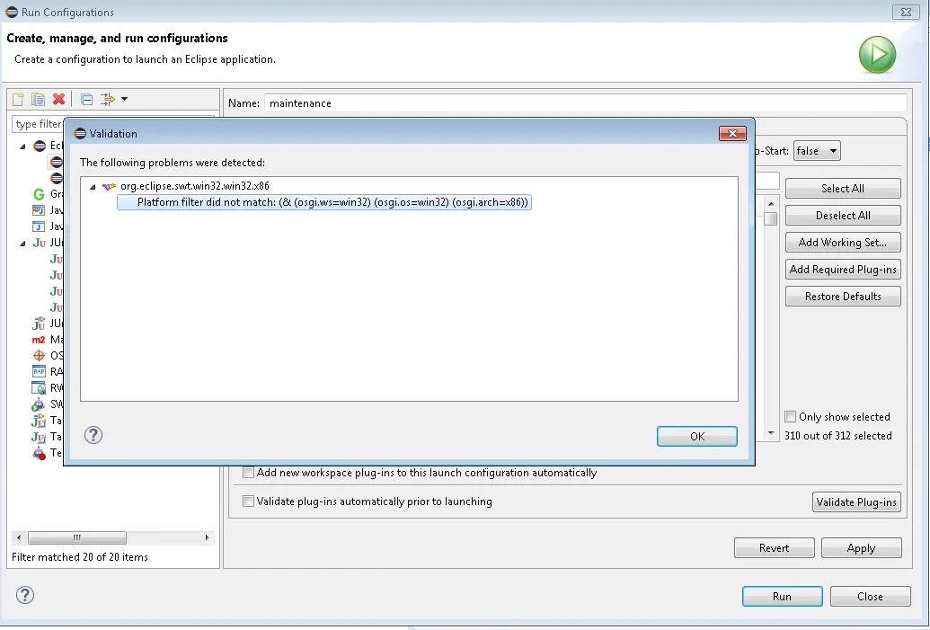Collapse the JUnit tree node
This screenshot has height=630, width=930.
coord(22,244)
